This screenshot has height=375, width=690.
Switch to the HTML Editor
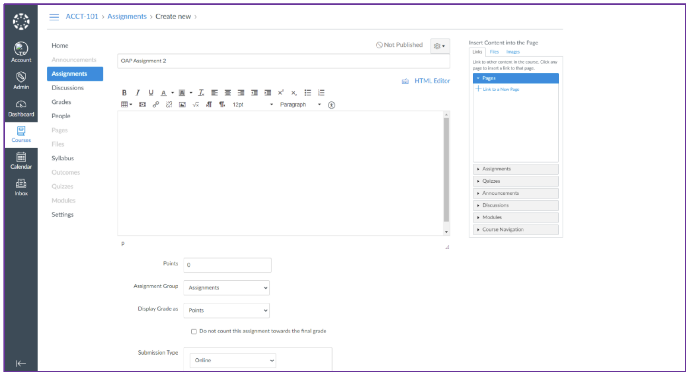(x=432, y=81)
